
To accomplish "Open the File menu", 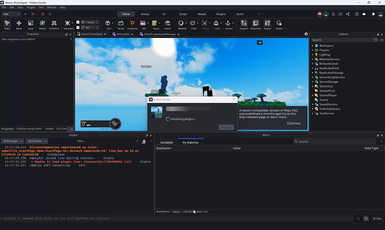I will click(x=4, y=8).
